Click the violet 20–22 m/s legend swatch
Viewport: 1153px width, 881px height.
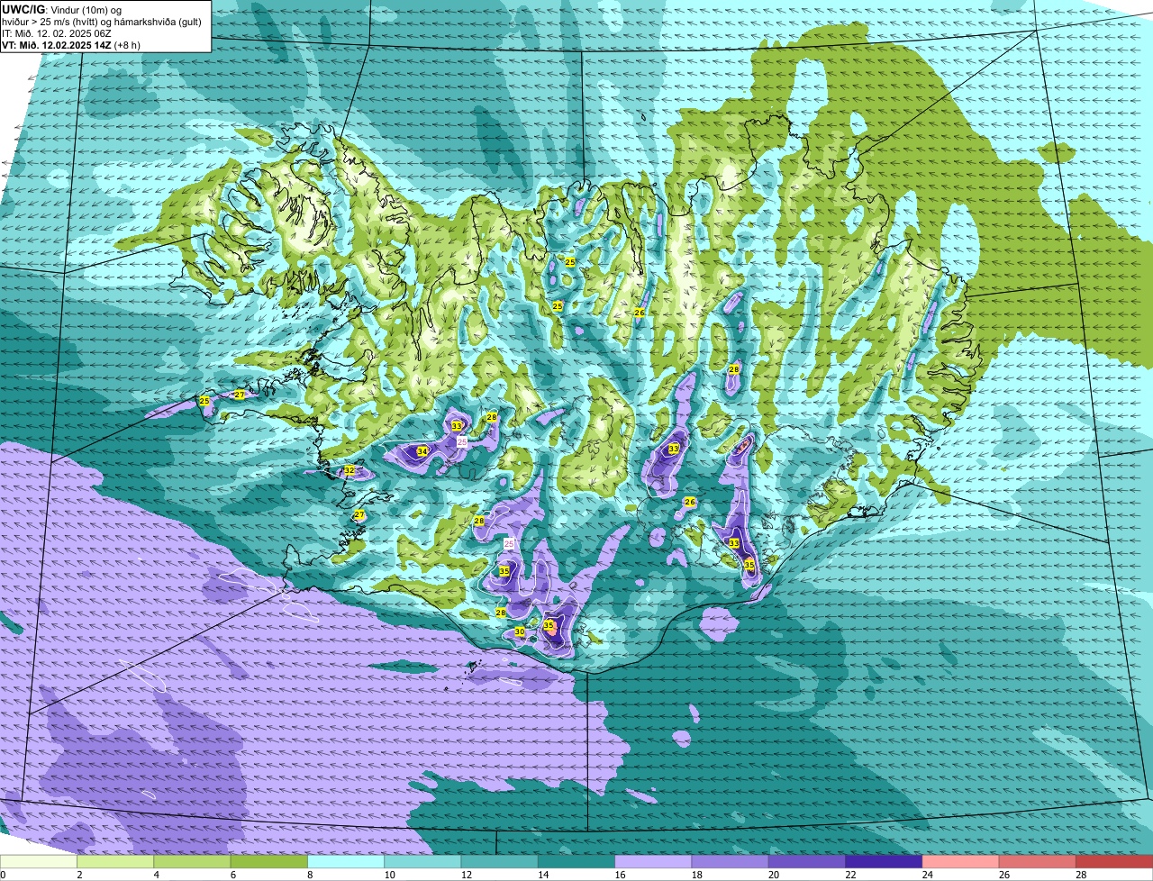pyautogui.click(x=807, y=861)
